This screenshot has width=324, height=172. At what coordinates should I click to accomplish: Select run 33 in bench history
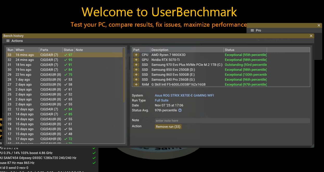[64, 55]
